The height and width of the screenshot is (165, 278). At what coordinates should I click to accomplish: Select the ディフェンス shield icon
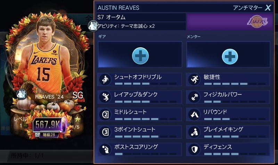[194, 149]
